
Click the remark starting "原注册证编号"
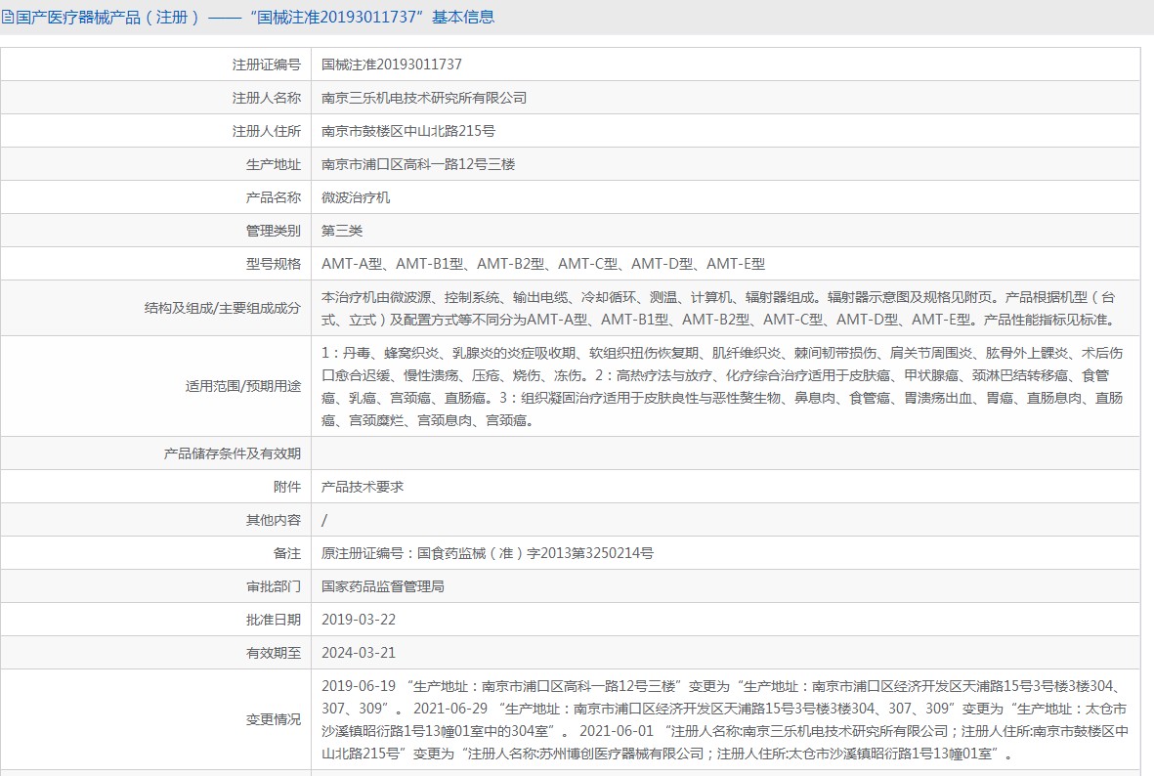coord(488,553)
